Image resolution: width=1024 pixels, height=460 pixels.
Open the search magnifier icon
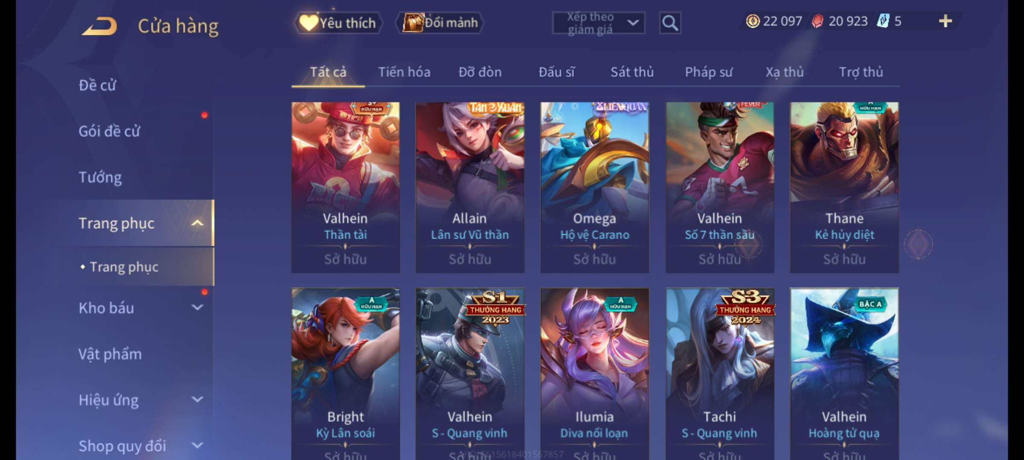[670, 23]
